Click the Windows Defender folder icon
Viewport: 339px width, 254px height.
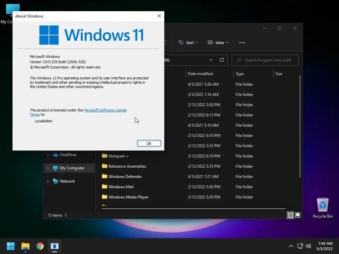pyautogui.click(x=105, y=176)
